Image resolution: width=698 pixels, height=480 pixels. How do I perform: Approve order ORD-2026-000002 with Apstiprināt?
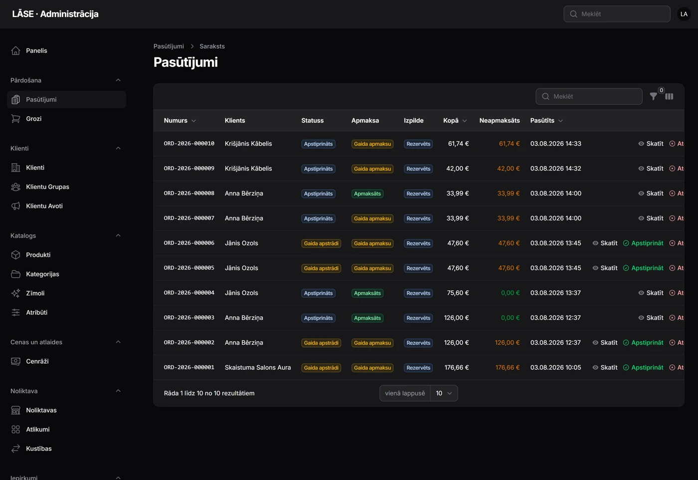pyautogui.click(x=643, y=343)
